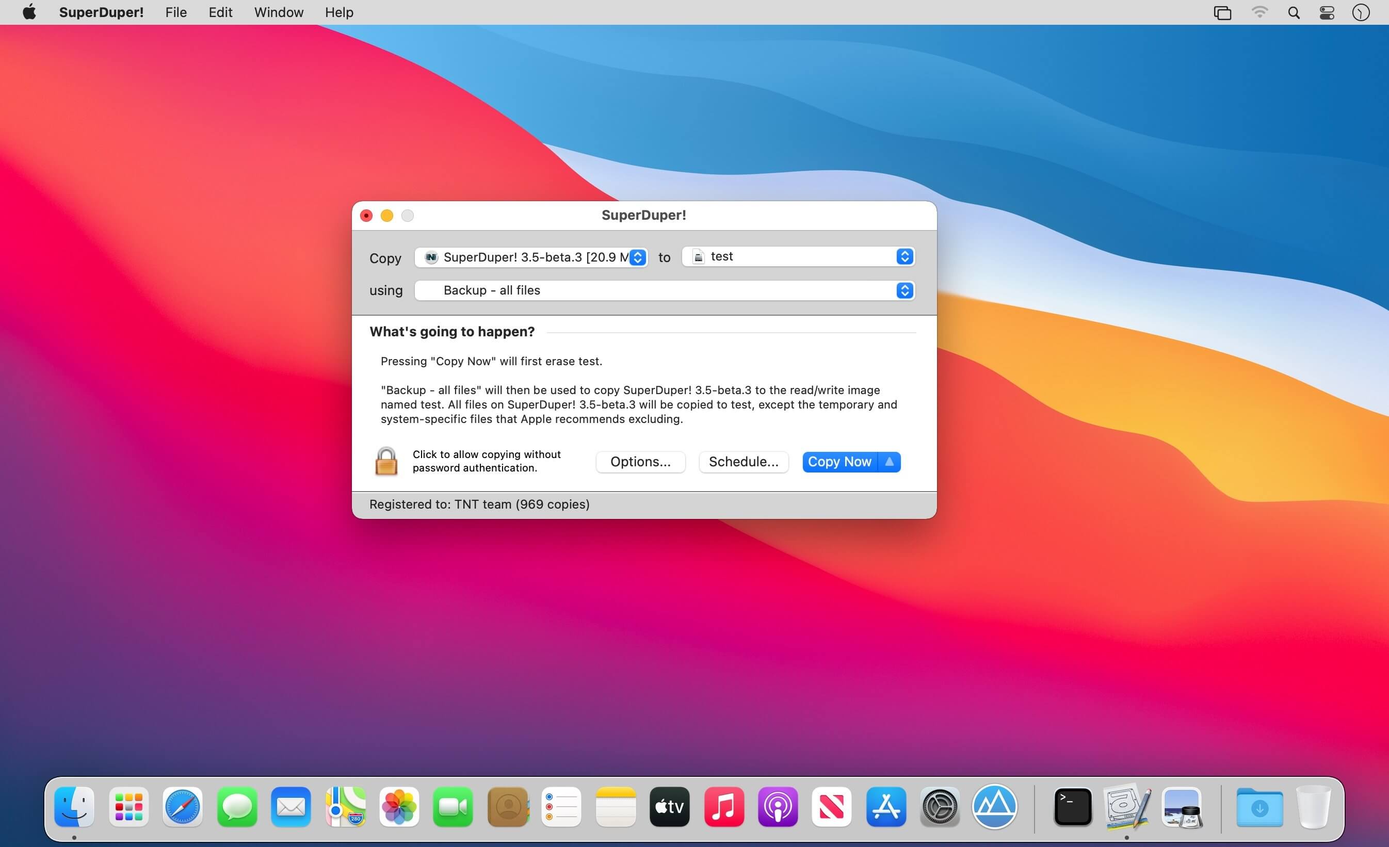Open the Window menu
Screen dimensions: 1389x847
click(279, 12)
